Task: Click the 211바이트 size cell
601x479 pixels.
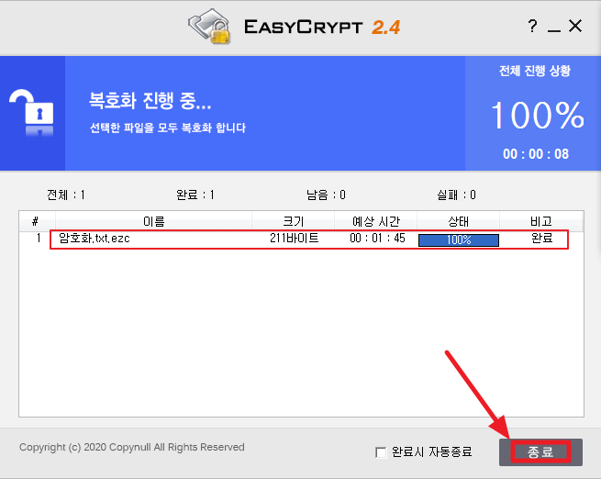Action: coord(294,239)
